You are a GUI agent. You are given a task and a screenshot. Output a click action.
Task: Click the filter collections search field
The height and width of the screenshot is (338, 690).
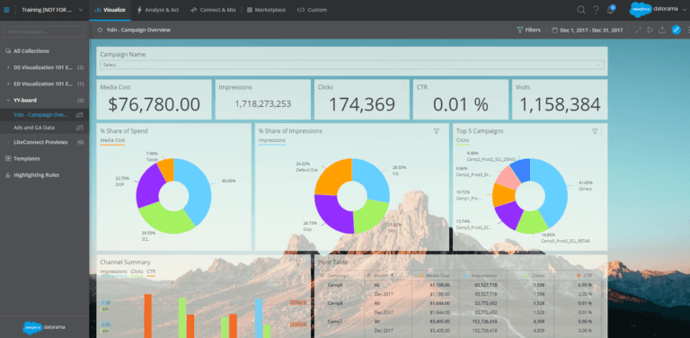[x=43, y=31]
